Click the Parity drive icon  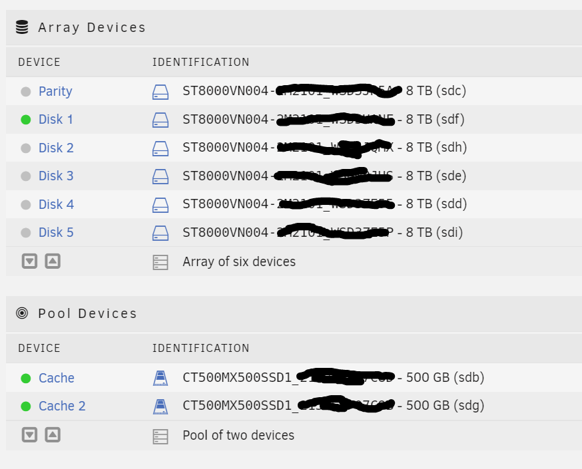(160, 92)
